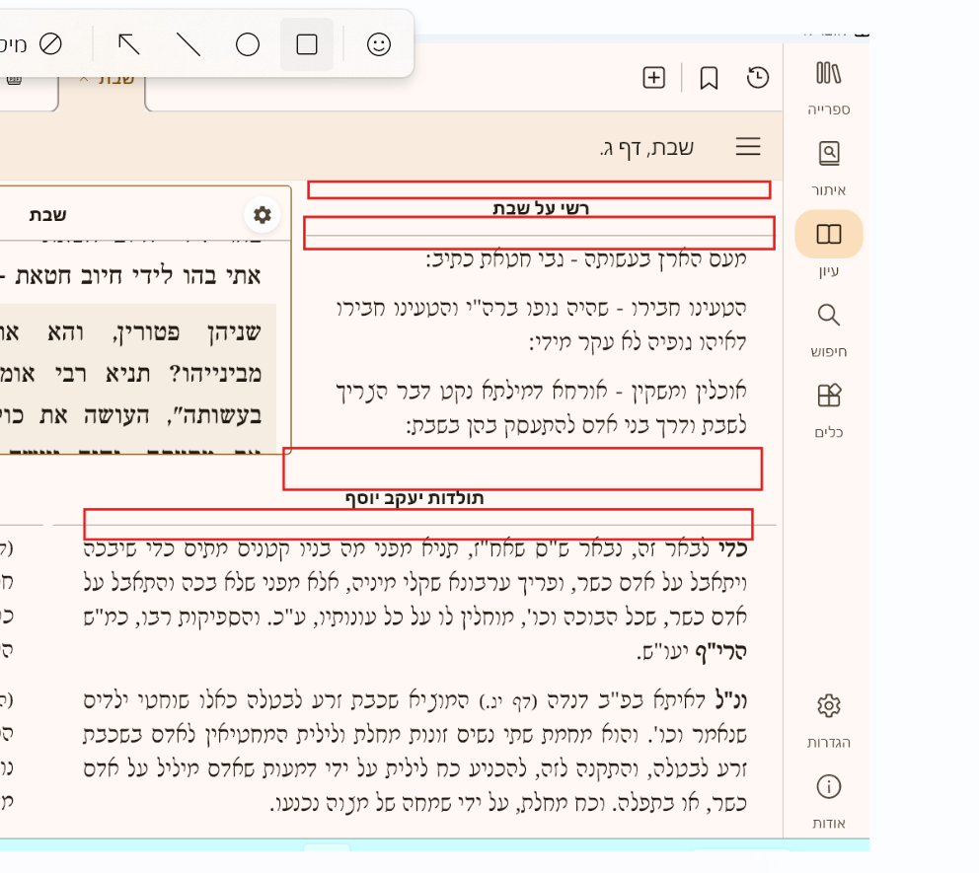Click the תולדות יעקב יוסף commentary heading
The image size is (979, 873).
pos(414,498)
